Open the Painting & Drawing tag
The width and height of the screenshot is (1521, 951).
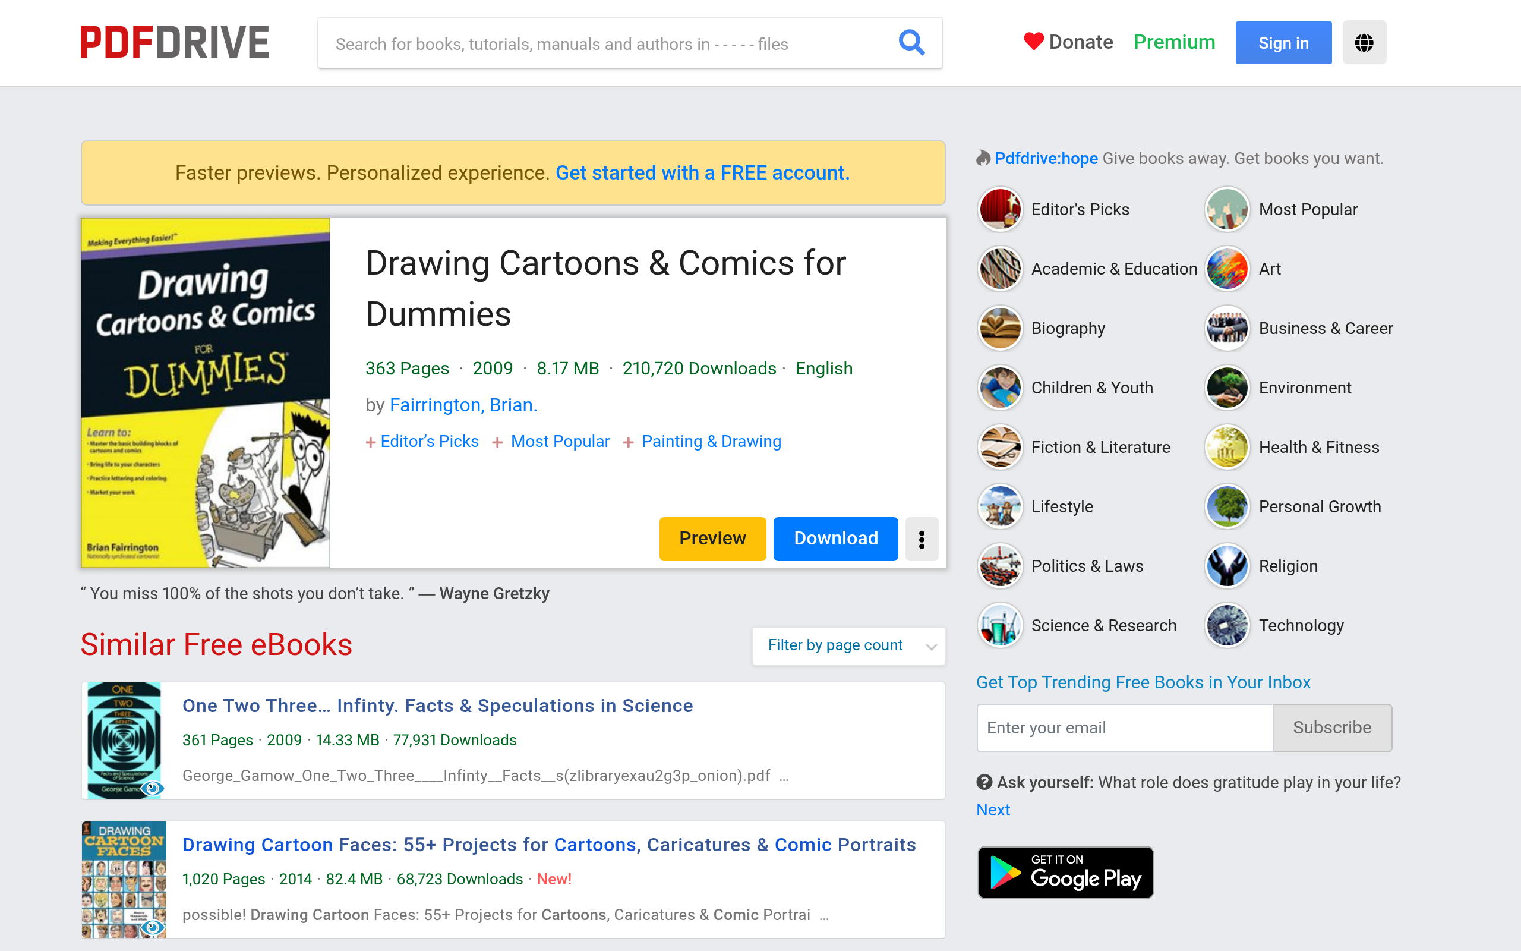(711, 442)
